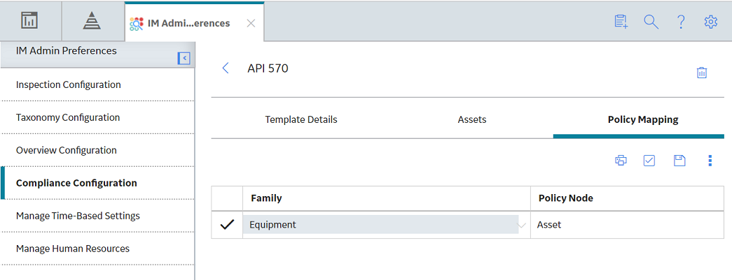Click the save disk icon above grid
The height and width of the screenshot is (280, 732).
pos(679,161)
